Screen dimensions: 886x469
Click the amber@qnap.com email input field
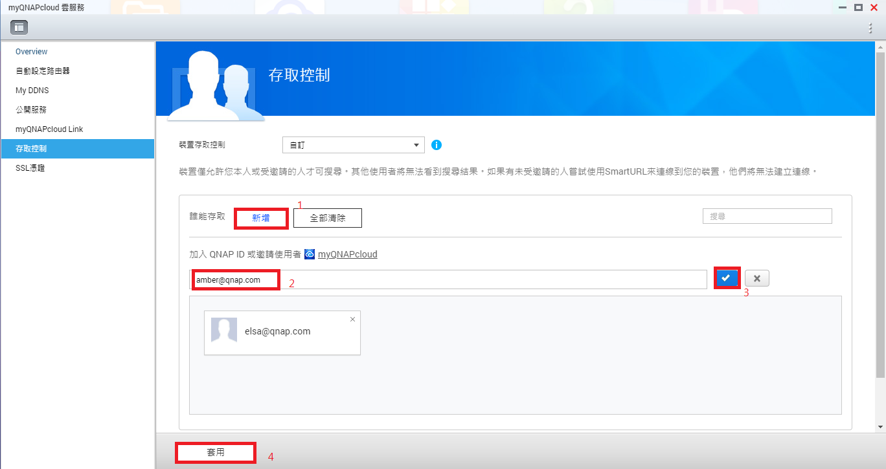(x=448, y=279)
